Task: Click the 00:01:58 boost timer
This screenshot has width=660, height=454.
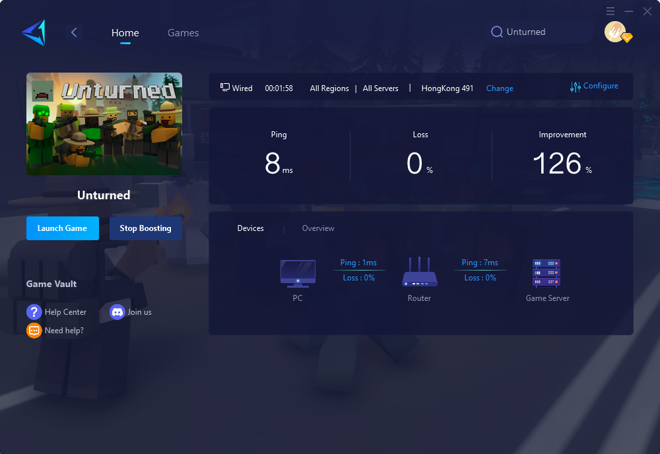Action: coord(279,88)
